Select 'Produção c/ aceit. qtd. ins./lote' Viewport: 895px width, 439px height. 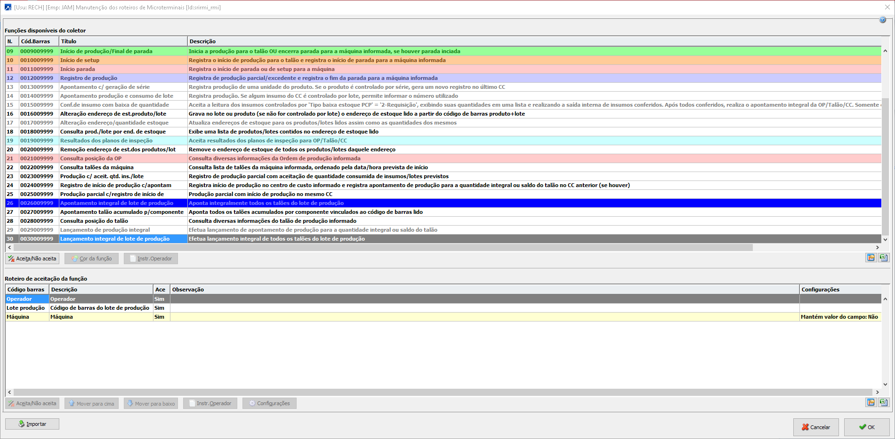pyautogui.click(x=443, y=176)
